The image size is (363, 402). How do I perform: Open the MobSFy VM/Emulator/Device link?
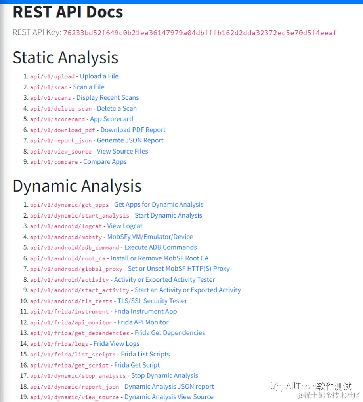[x=150, y=237]
